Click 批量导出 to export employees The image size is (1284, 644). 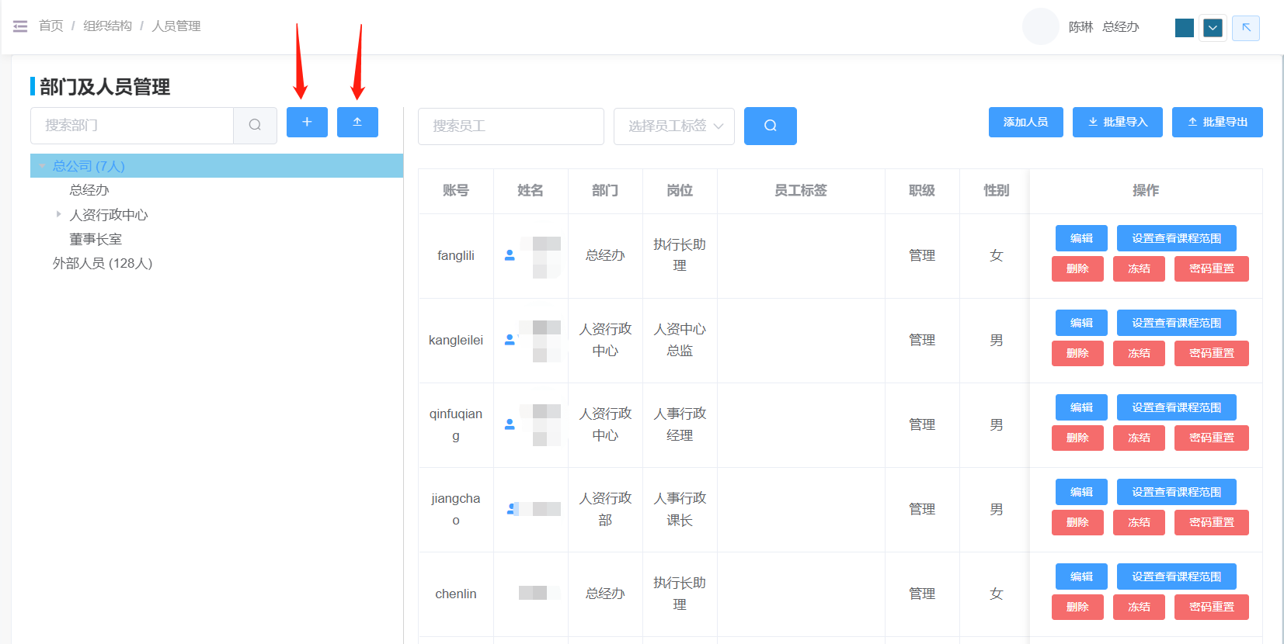coord(1216,122)
